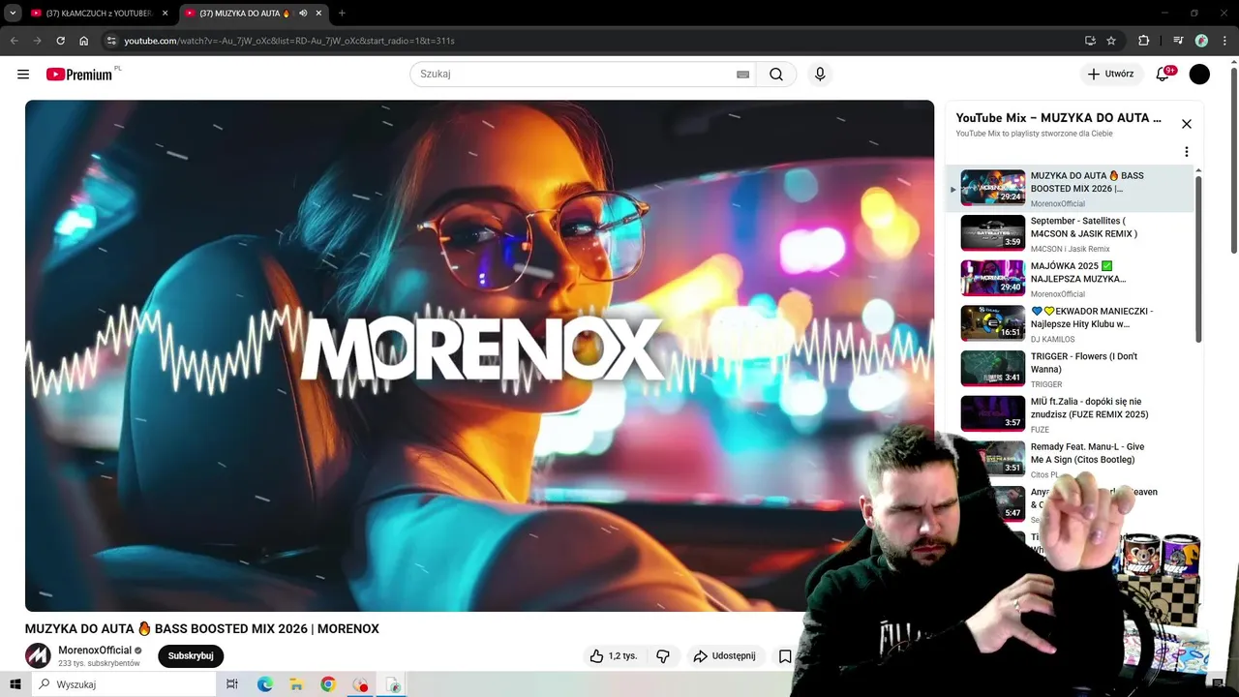
Task: Open the notifications bell
Action: (1163, 74)
